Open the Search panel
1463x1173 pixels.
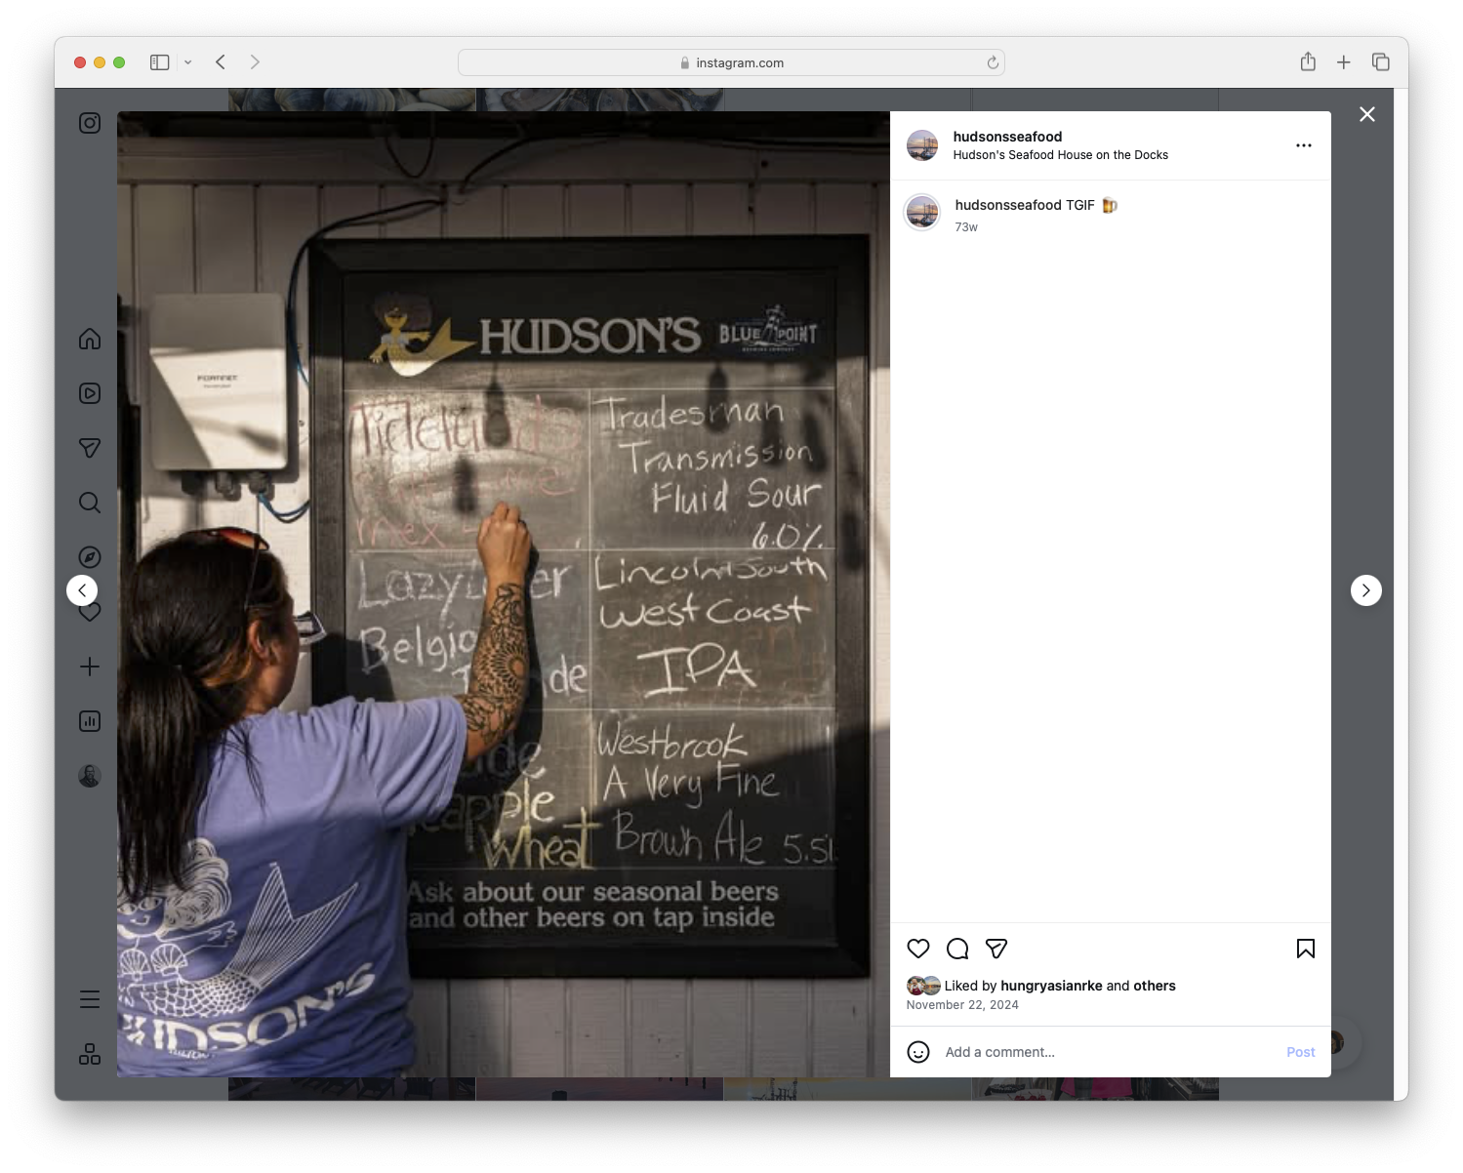click(x=89, y=502)
